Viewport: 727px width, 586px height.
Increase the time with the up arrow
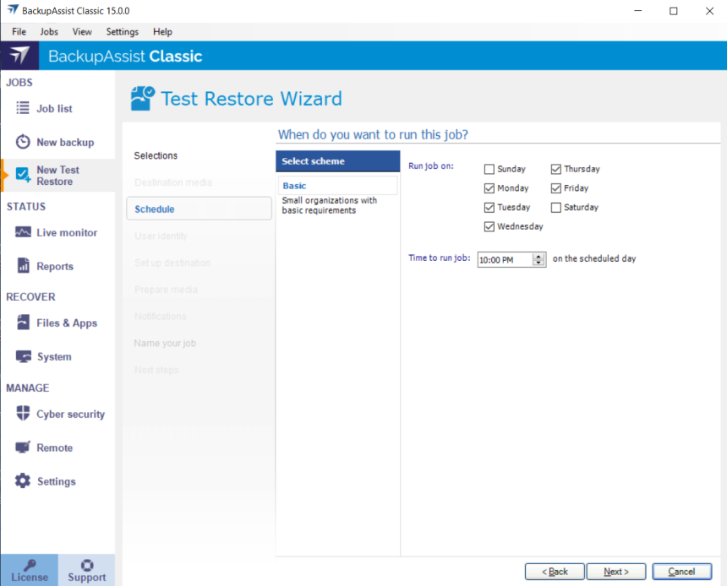[x=539, y=256]
